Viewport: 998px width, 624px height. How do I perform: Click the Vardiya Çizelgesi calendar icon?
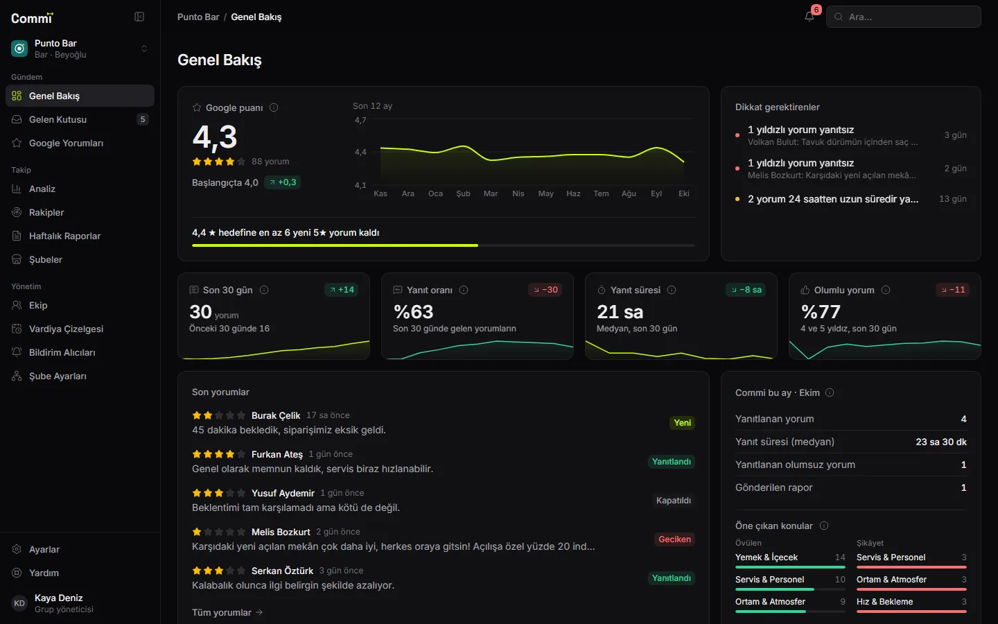point(17,329)
